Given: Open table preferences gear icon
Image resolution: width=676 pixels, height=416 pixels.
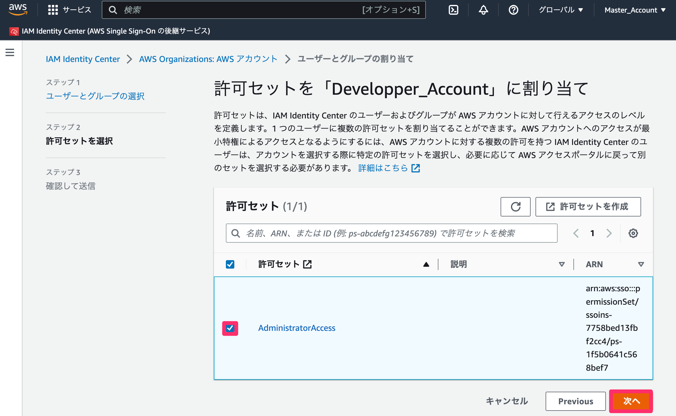Looking at the screenshot, I should pyautogui.click(x=633, y=233).
